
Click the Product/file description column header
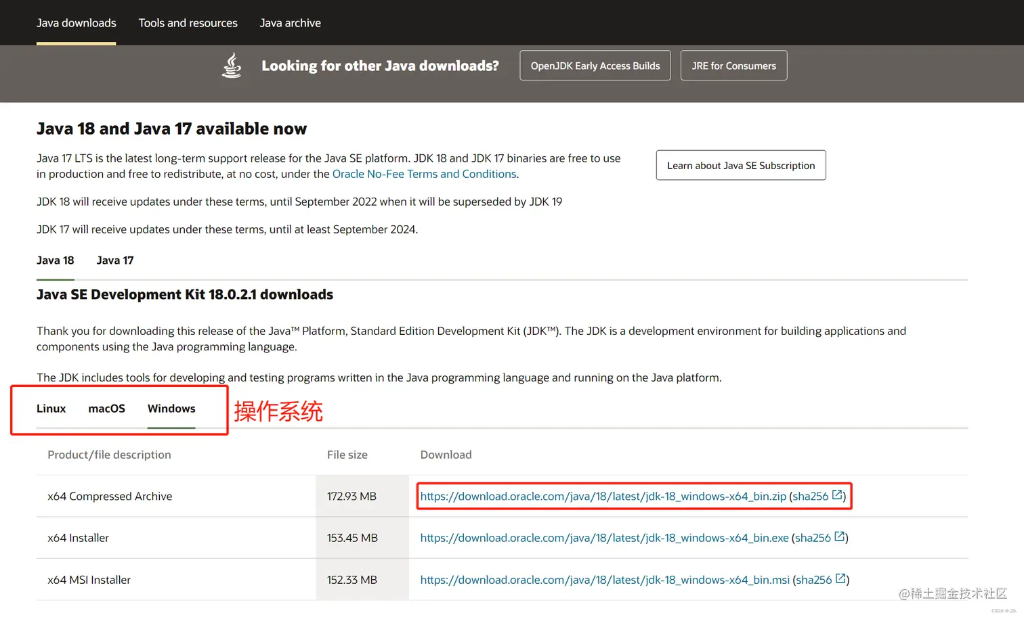tap(109, 455)
